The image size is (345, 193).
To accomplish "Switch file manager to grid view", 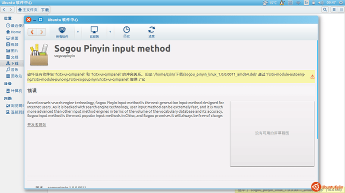I will click(341, 9).
